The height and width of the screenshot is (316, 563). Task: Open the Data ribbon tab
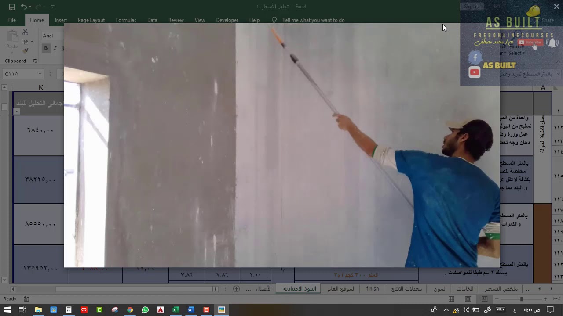(x=152, y=20)
